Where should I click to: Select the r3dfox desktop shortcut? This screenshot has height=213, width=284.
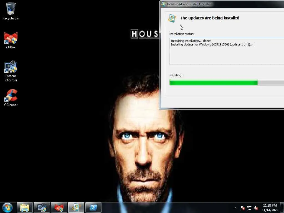[x=11, y=40]
